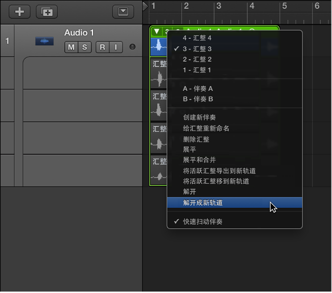
Task: Click 删除汇整 menu item
Action: (x=234, y=139)
